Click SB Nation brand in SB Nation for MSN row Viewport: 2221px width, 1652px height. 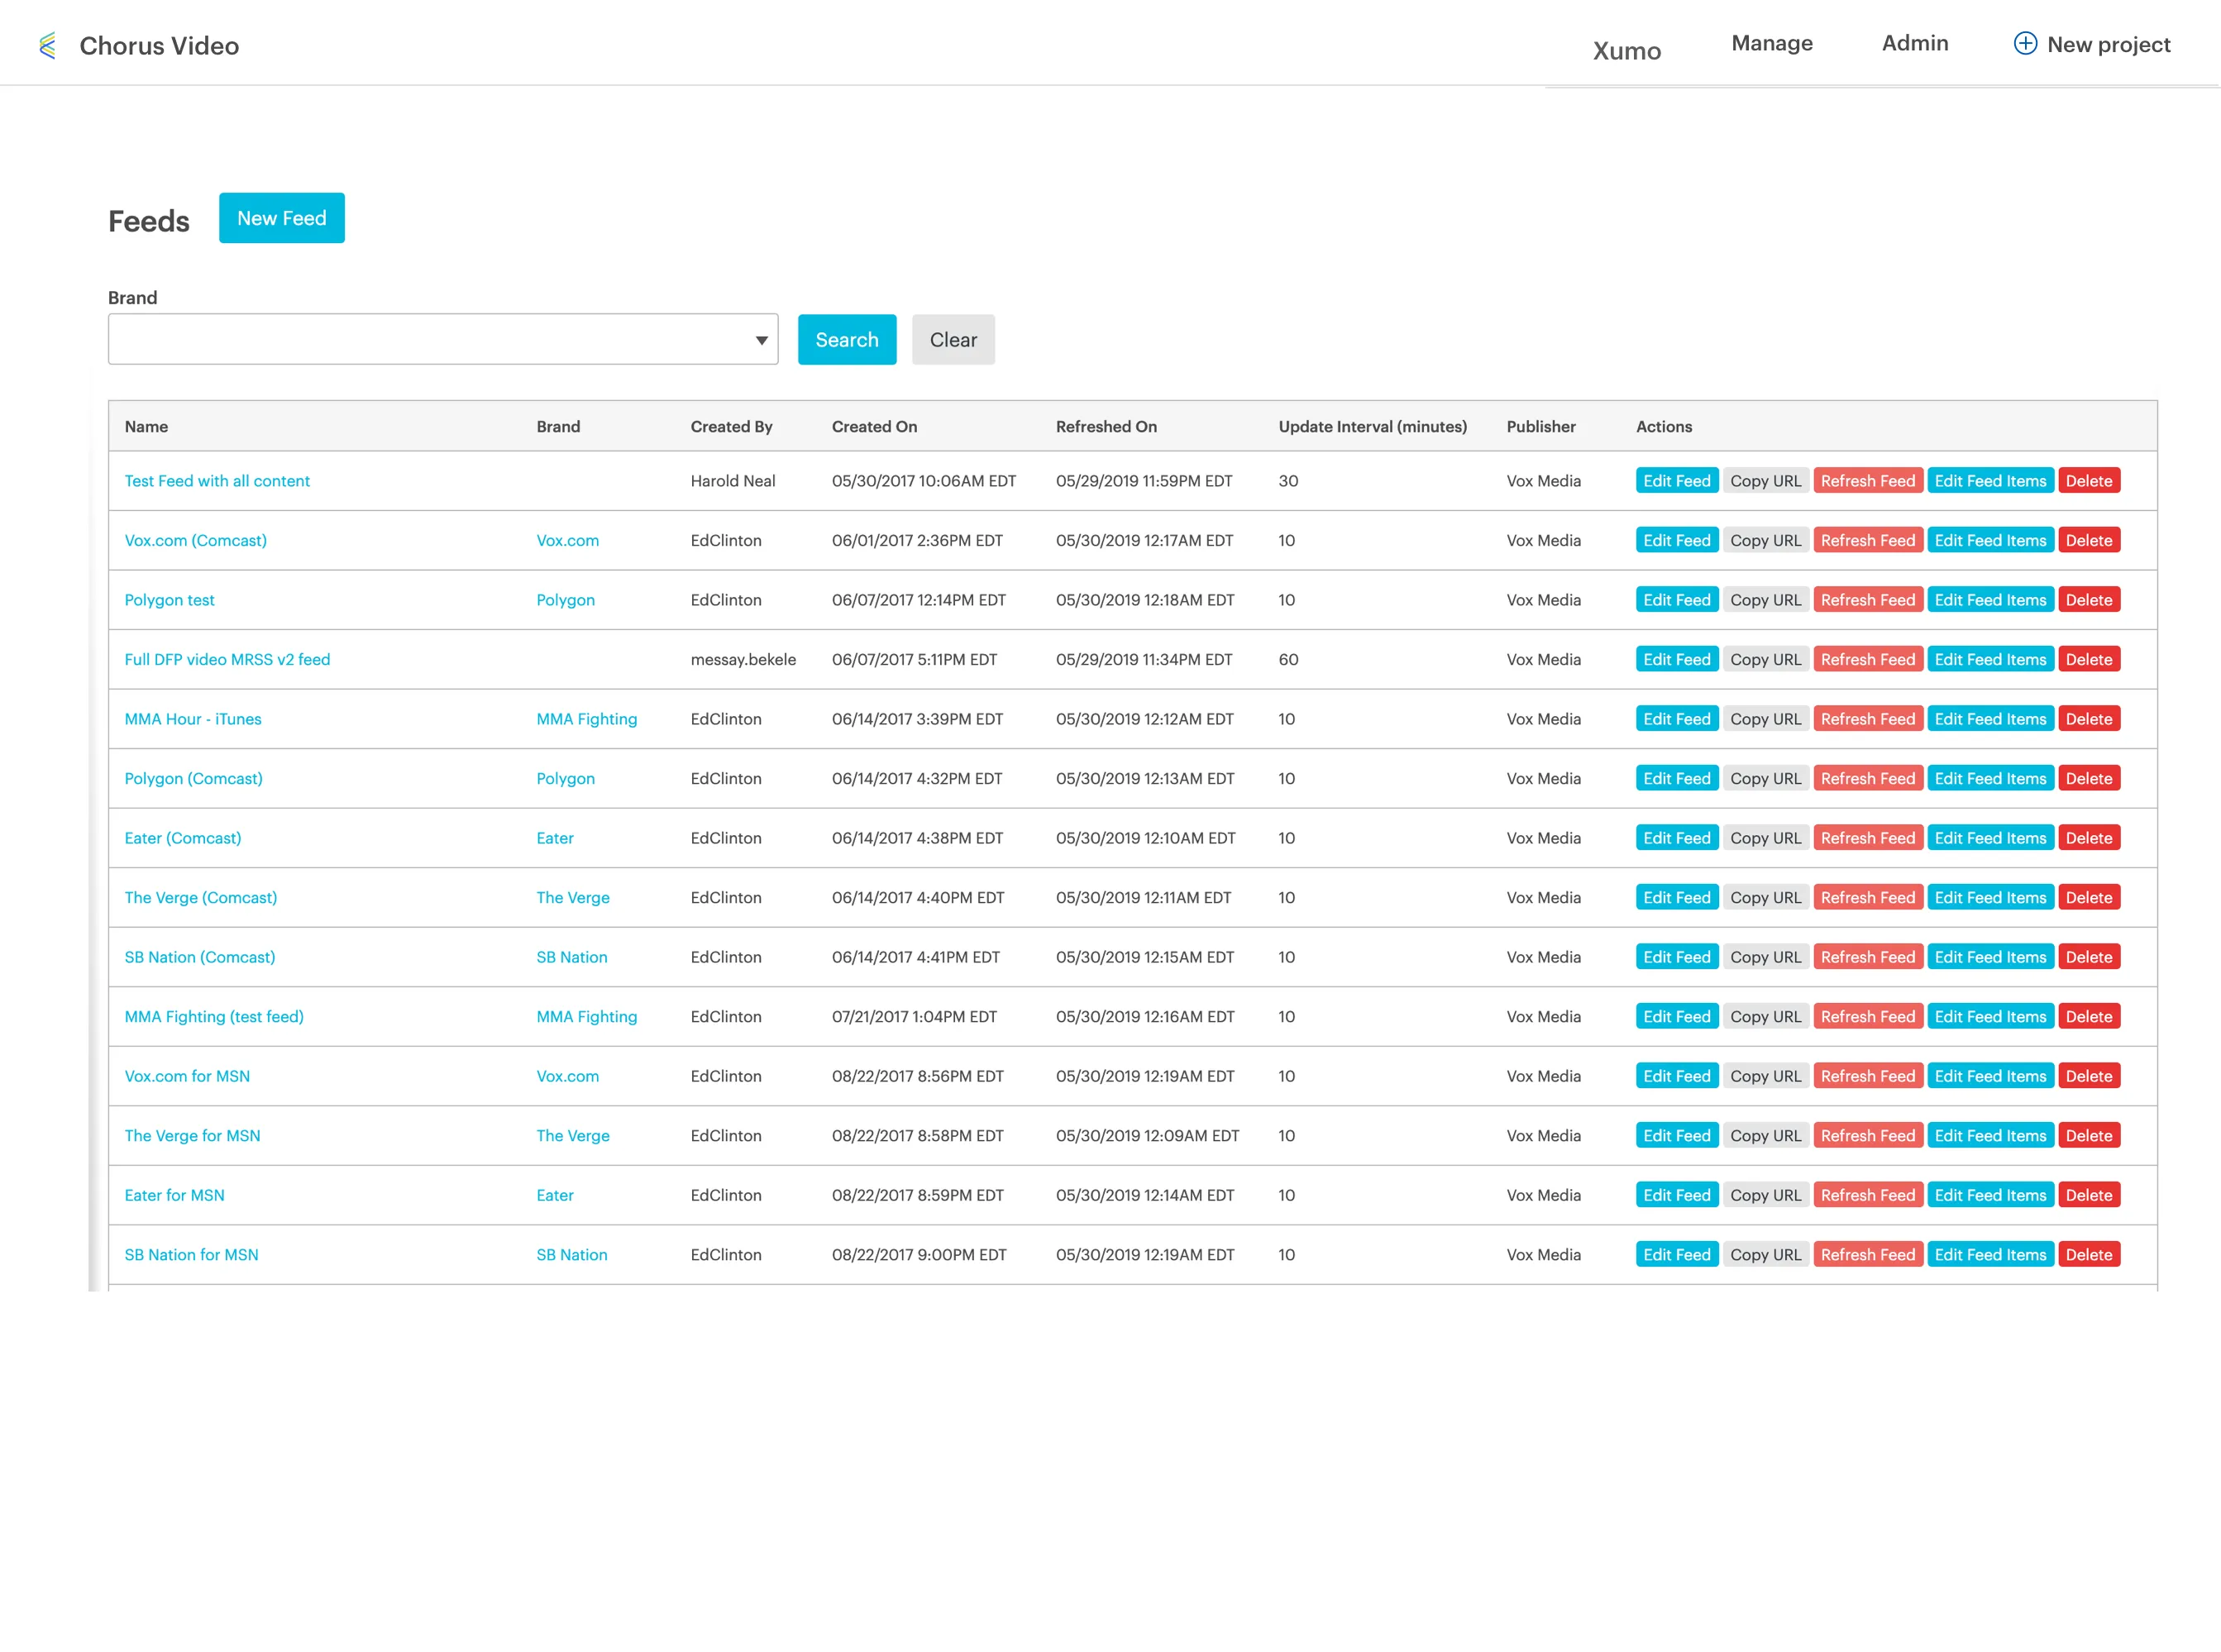coord(571,1254)
